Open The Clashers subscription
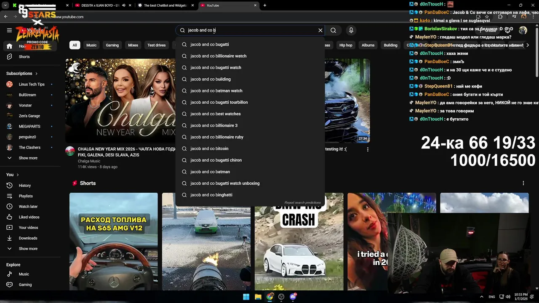This screenshot has height=303, width=539. pyautogui.click(x=30, y=148)
